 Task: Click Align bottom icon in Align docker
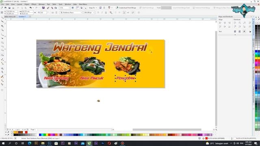[x=230, y=26]
